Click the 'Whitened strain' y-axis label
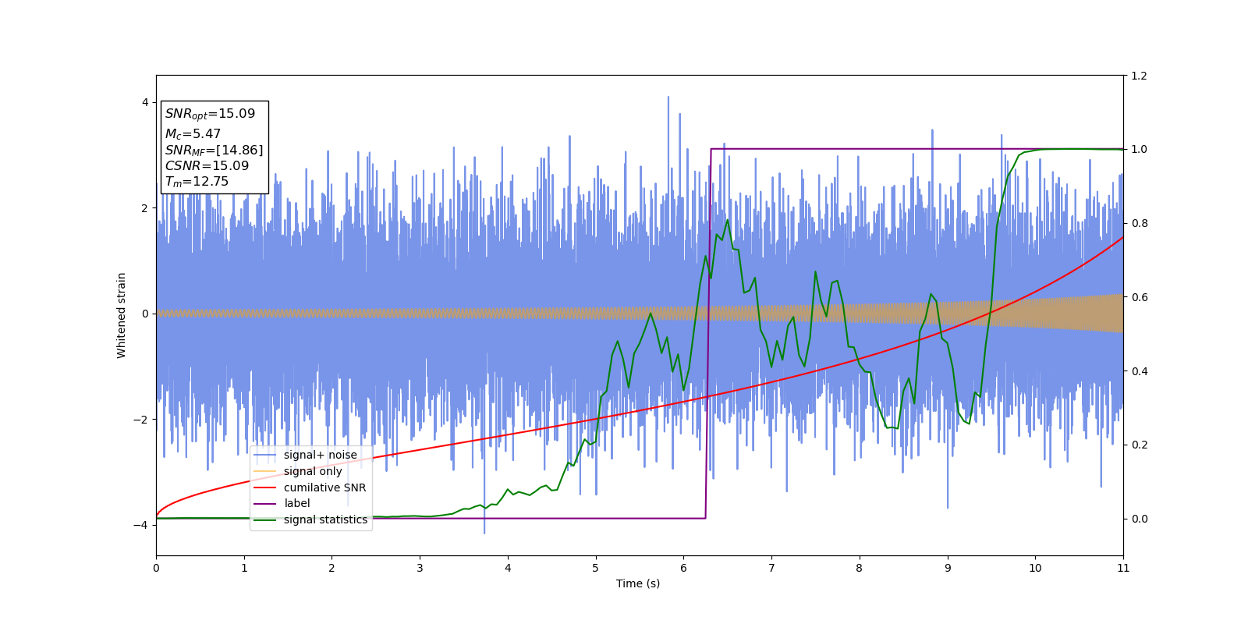 (x=122, y=315)
